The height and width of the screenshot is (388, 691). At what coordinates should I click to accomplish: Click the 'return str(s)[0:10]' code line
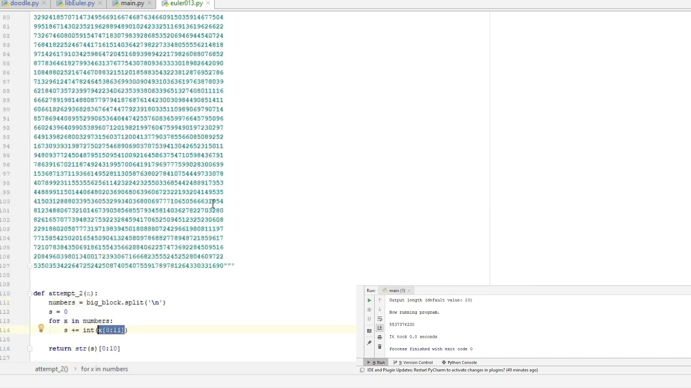tap(84, 349)
